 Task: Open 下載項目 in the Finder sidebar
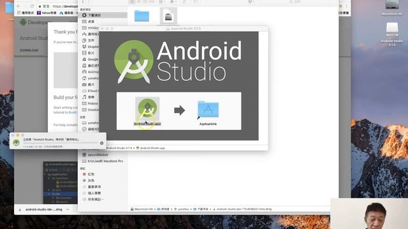pyautogui.click(x=91, y=15)
